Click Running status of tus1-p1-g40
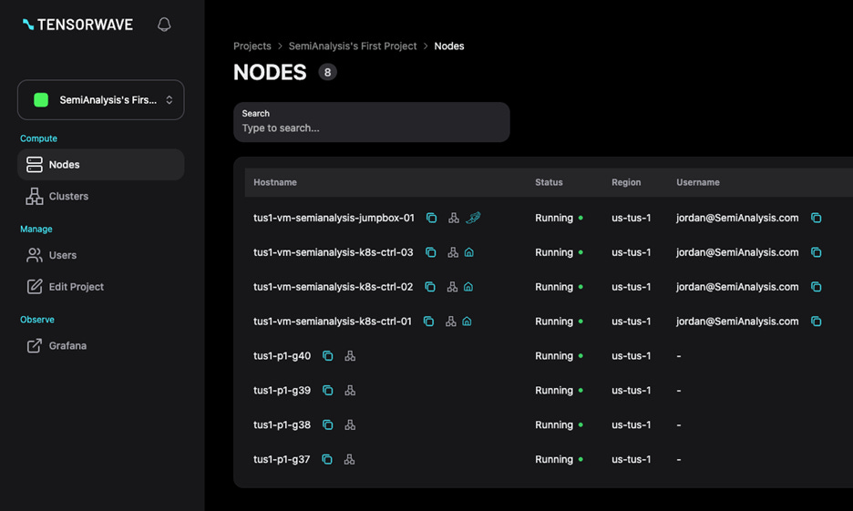This screenshot has width=853, height=511. point(559,356)
